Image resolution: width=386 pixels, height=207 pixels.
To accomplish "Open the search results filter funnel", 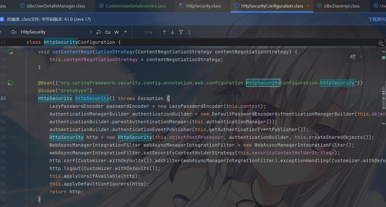I will 181,32.
